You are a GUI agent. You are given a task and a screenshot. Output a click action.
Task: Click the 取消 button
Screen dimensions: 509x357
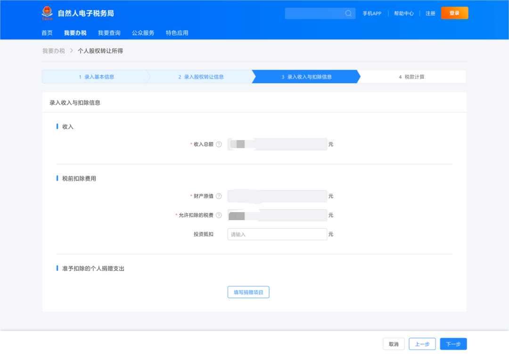click(394, 344)
